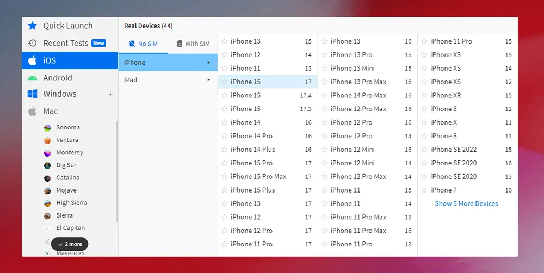Click Show 5 More Devices link

(x=466, y=203)
